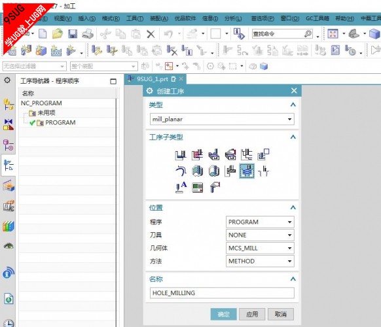Select Cleanup Corners subtype icon
381x327 pixels.
[181, 171]
